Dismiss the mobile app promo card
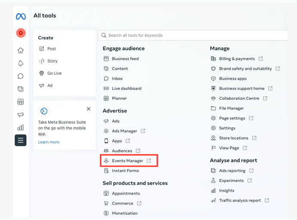297x220 pixels. pos(89,109)
